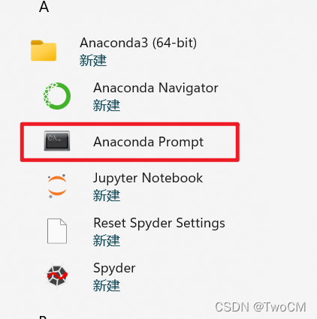Click the Anaconda Prompt black terminal icon
The height and width of the screenshot is (319, 317).
[x=57, y=140]
